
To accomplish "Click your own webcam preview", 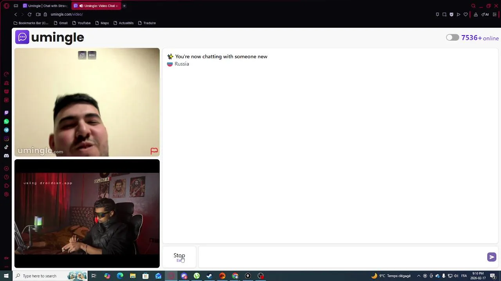I will pos(87,213).
